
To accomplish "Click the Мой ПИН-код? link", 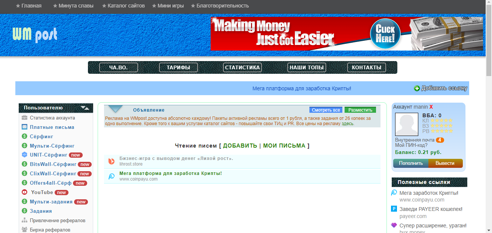I will tap(411, 145).
